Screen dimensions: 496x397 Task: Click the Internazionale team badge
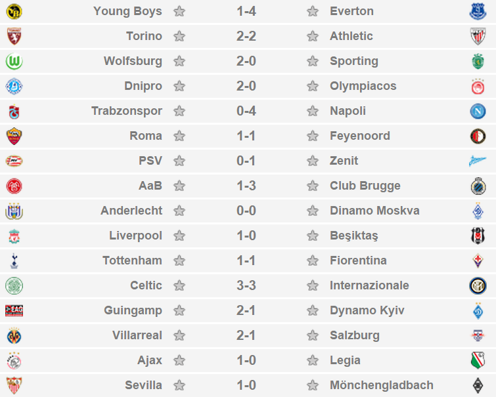point(478,285)
